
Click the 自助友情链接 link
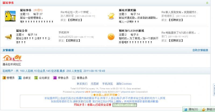(x=200, y=50)
